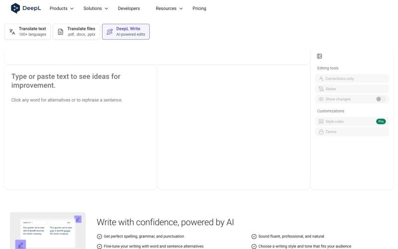
Task: Open the Terms customization
Action: coord(352,131)
